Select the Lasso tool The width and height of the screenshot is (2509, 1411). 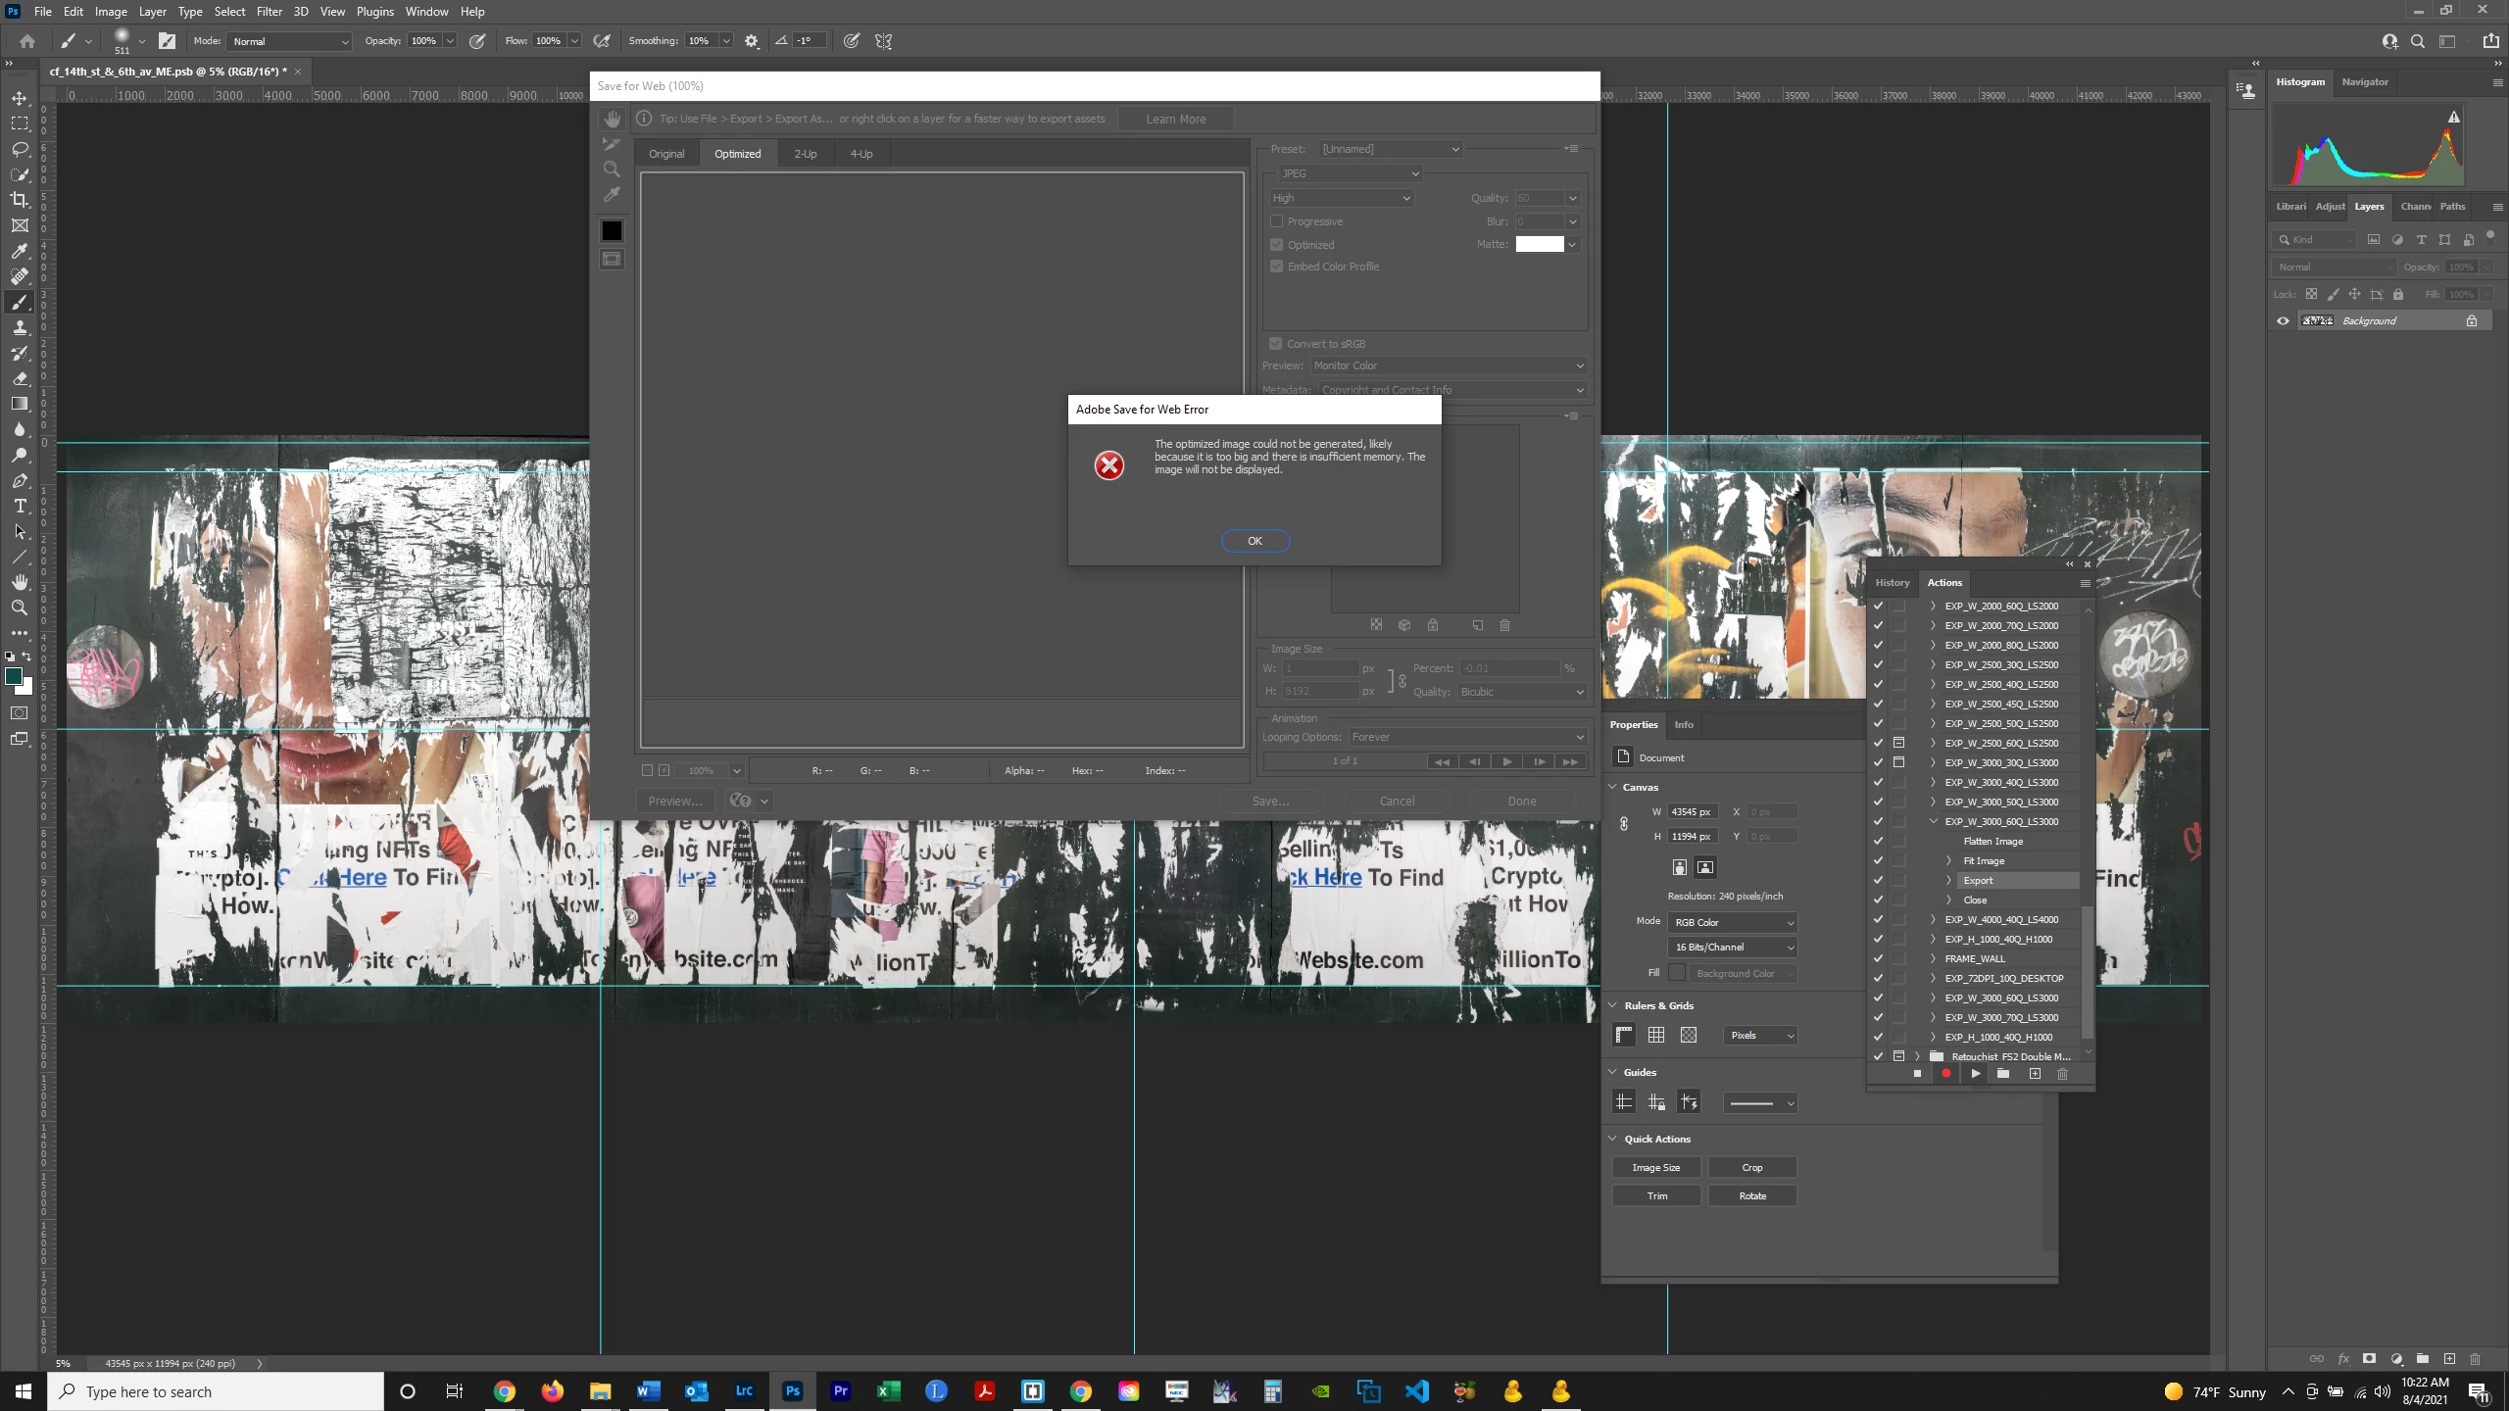(x=20, y=149)
